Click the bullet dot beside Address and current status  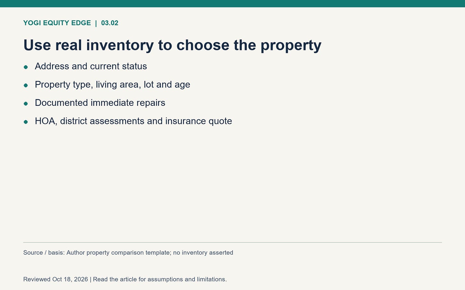(26, 67)
